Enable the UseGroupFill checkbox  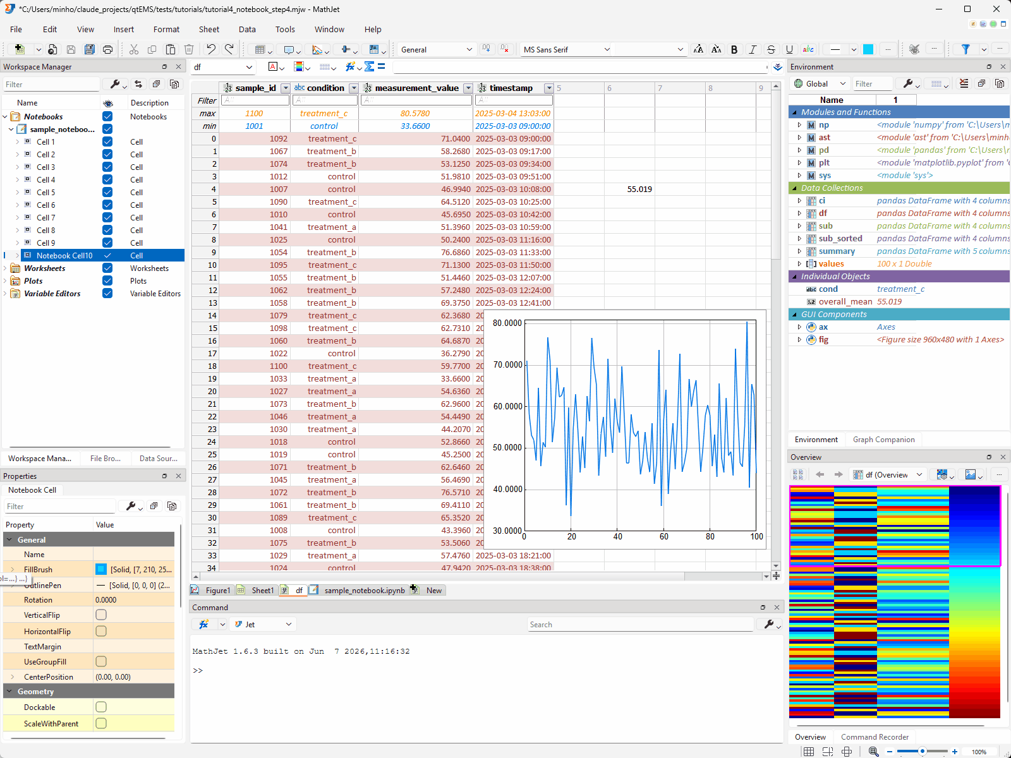tap(101, 661)
